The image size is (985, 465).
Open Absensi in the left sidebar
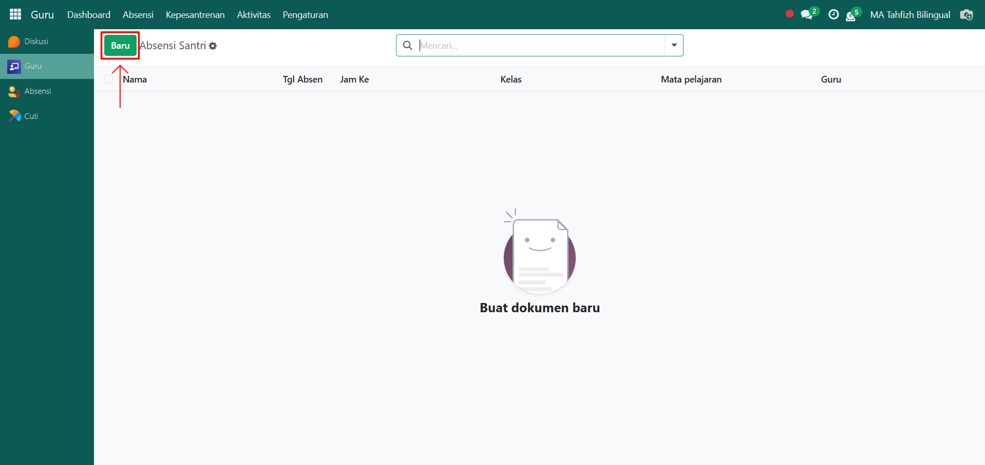37,91
